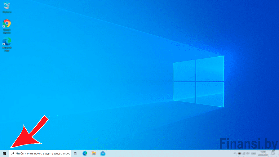Select the Google Chrome desktop shortcut
Image resolution: width=279 pixels, height=157 pixels.
click(x=7, y=26)
